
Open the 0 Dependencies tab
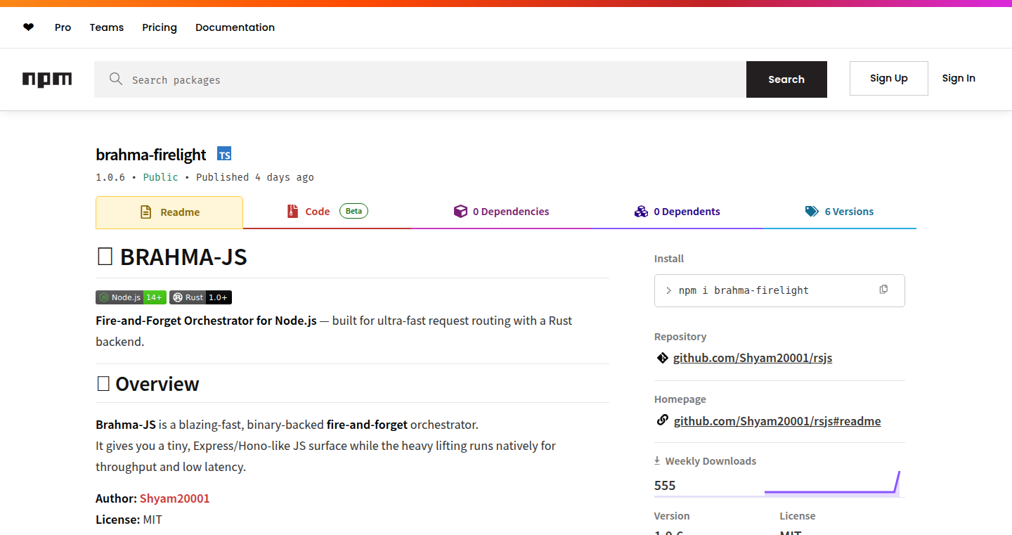[x=502, y=212]
